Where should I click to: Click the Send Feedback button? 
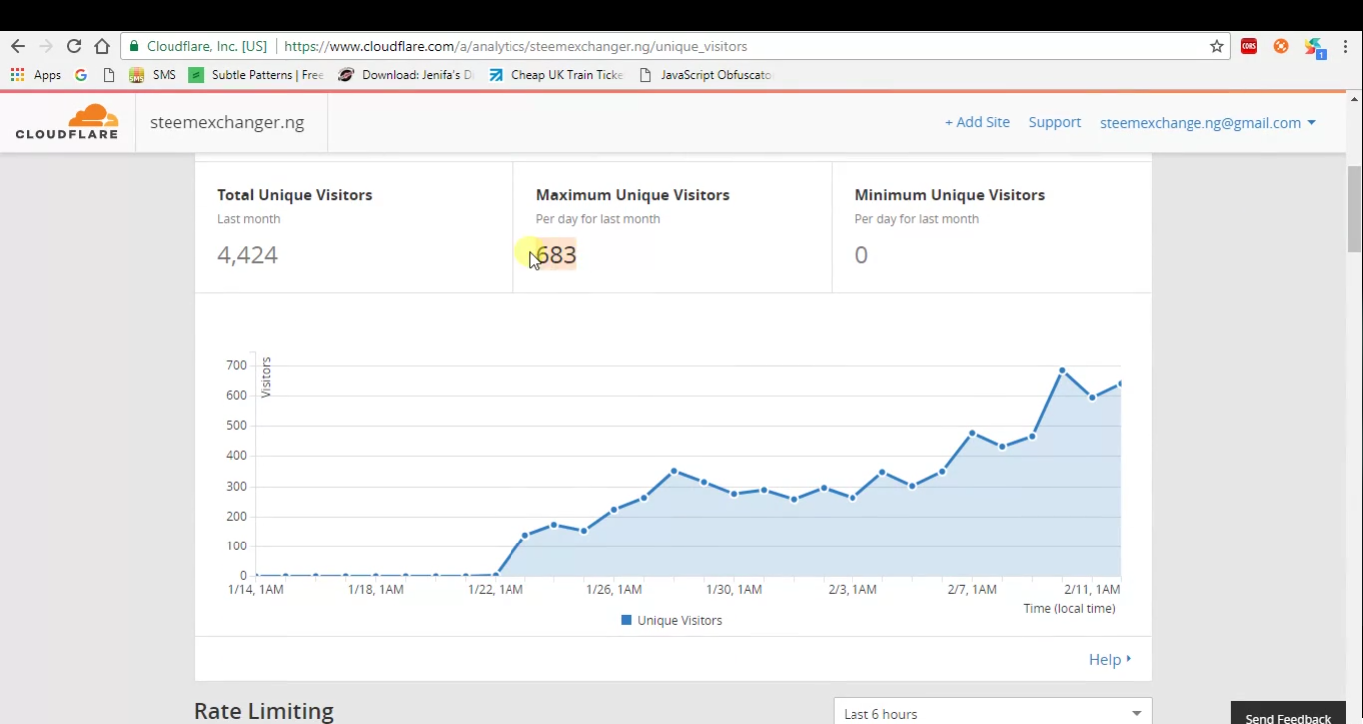click(1288, 713)
